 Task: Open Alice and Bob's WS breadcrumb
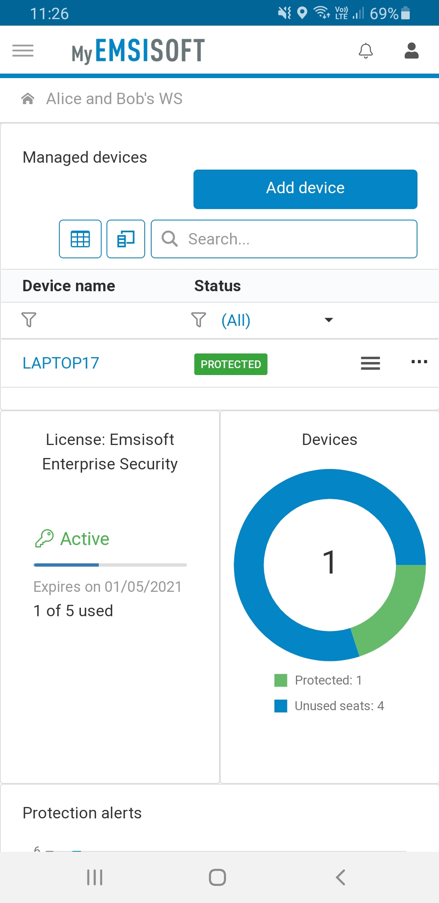(x=114, y=98)
